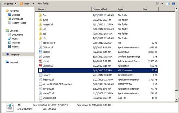Viewport: 179px width, 113px height.
Task: Select the bootsector-F file icon
Action: click(40, 43)
